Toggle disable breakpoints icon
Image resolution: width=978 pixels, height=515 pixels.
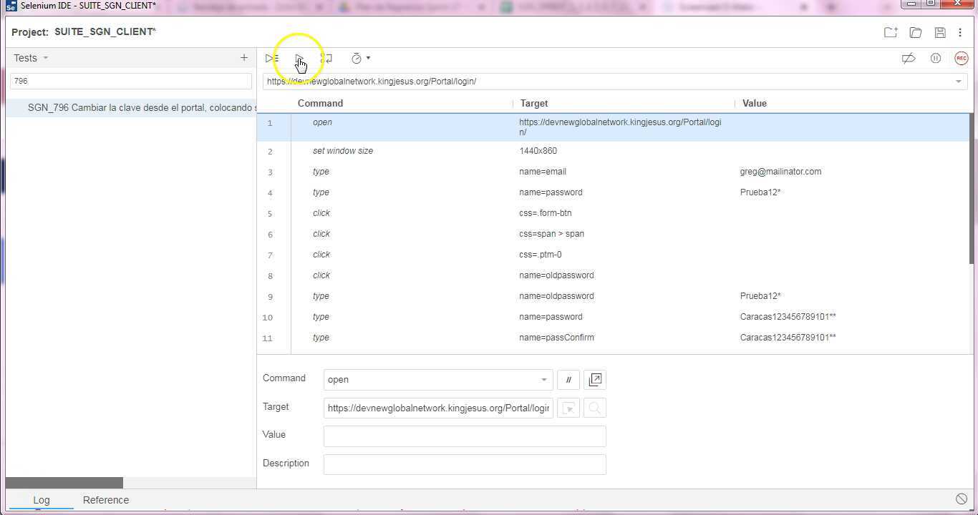908,59
